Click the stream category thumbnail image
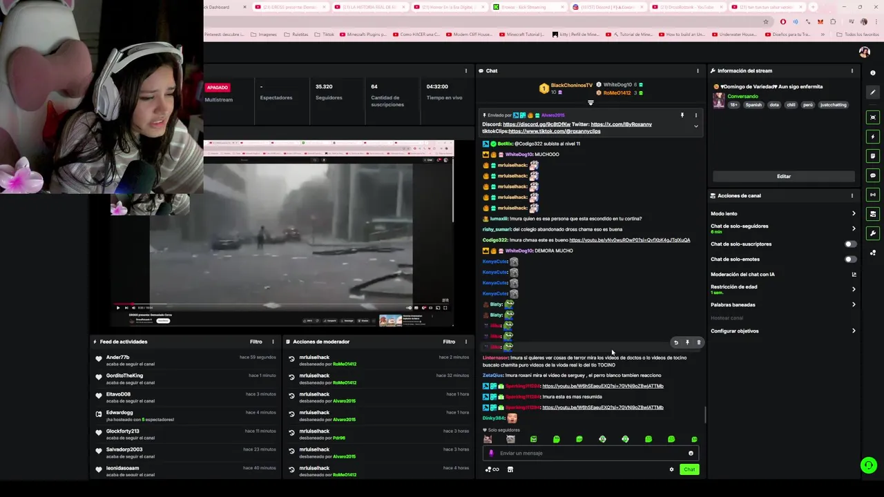The width and height of the screenshot is (884, 497). click(718, 101)
